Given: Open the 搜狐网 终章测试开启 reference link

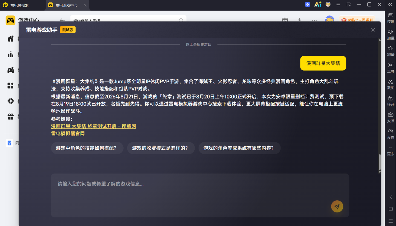Looking at the screenshot, I should click(94, 126).
